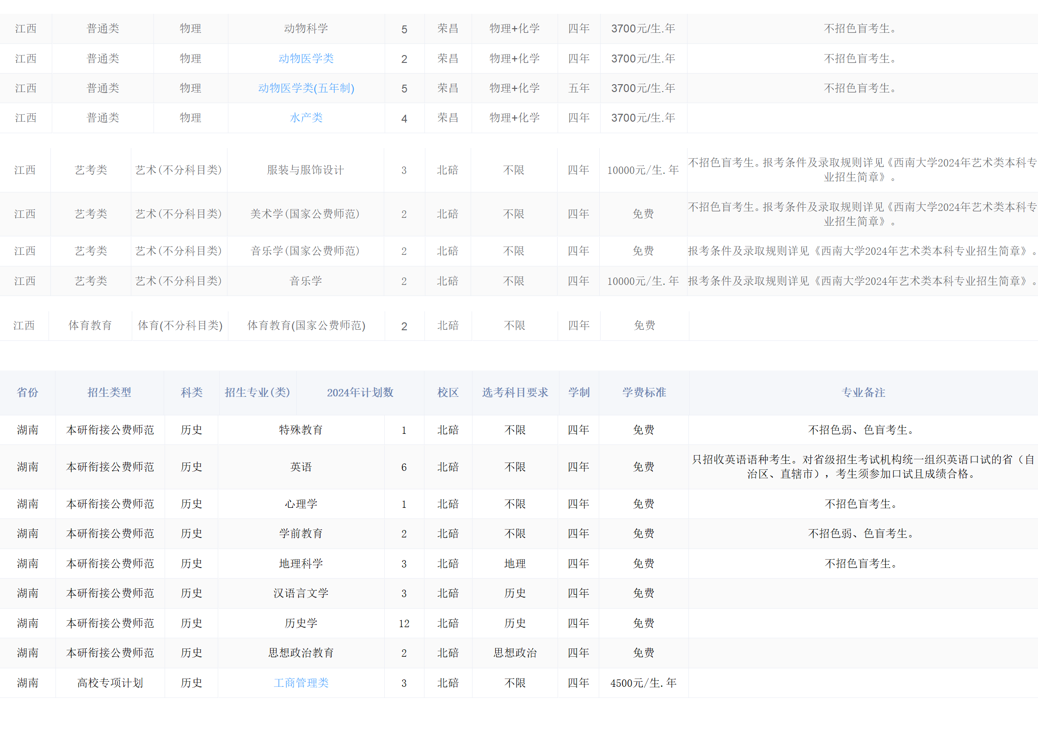Click the 水产类 major link
This screenshot has height=734, width=1038.
tap(306, 118)
